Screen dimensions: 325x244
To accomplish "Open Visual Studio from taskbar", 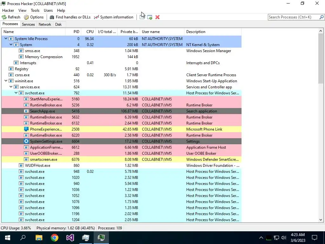I will coord(70,238).
